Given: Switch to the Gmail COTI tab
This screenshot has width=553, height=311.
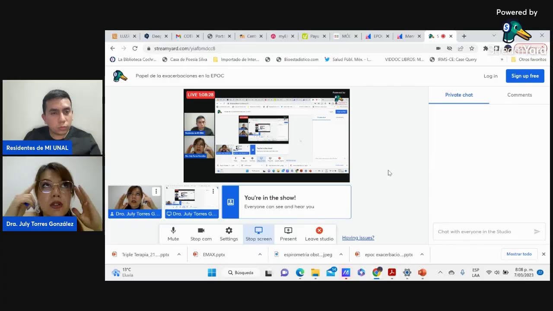Looking at the screenshot, I should 188,36.
